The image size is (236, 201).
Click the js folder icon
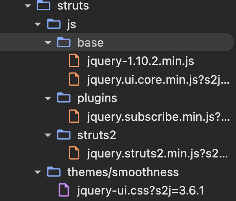[x=54, y=24]
